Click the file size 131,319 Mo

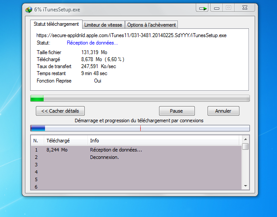[94, 52]
